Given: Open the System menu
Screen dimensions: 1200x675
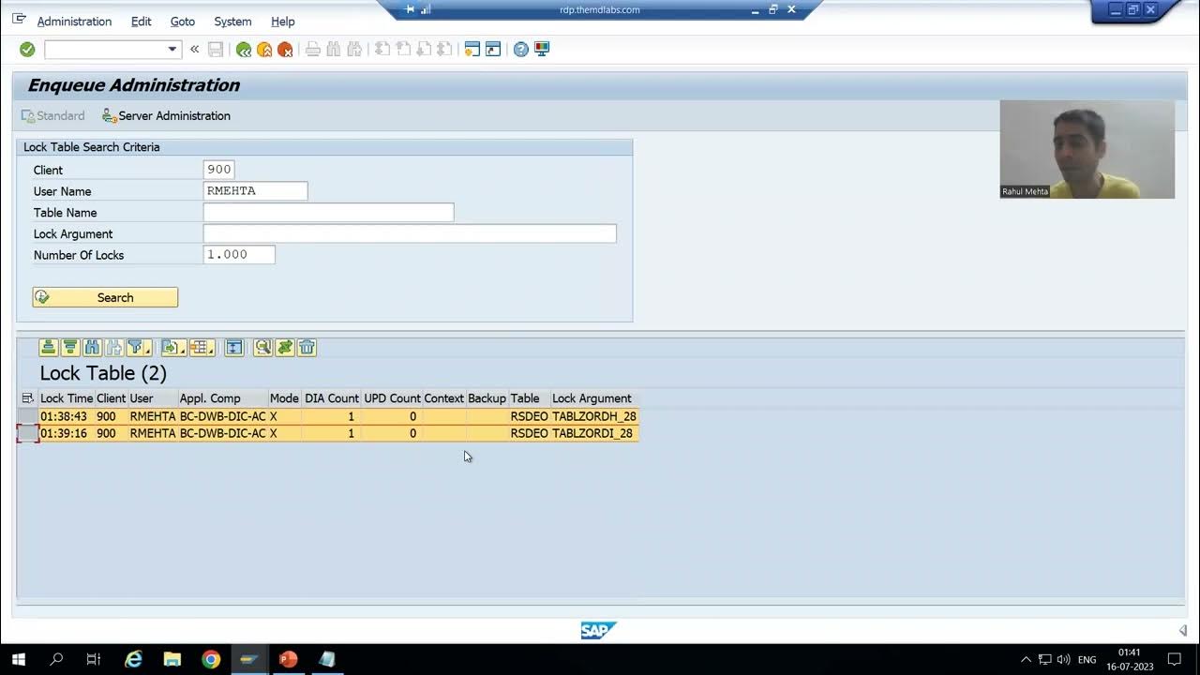Looking at the screenshot, I should coord(232,21).
